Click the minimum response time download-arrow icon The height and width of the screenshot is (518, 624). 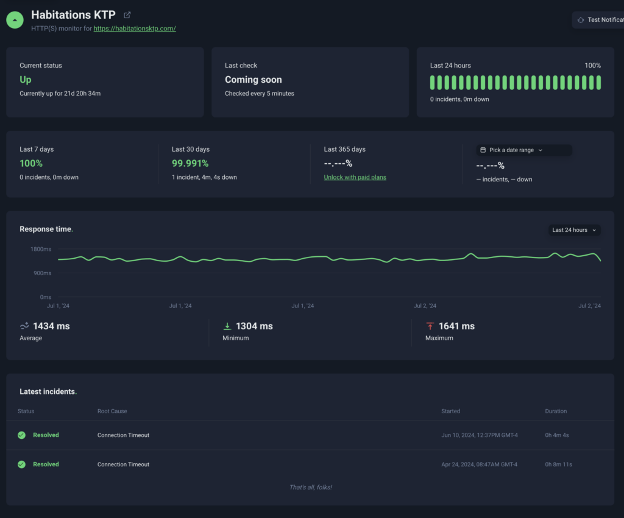227,326
